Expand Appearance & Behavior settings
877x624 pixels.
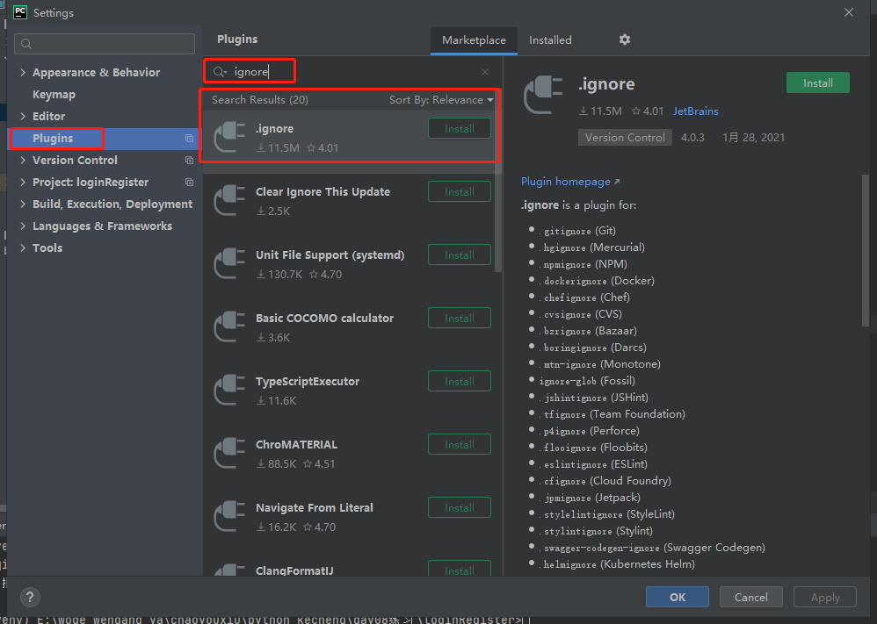(23, 72)
